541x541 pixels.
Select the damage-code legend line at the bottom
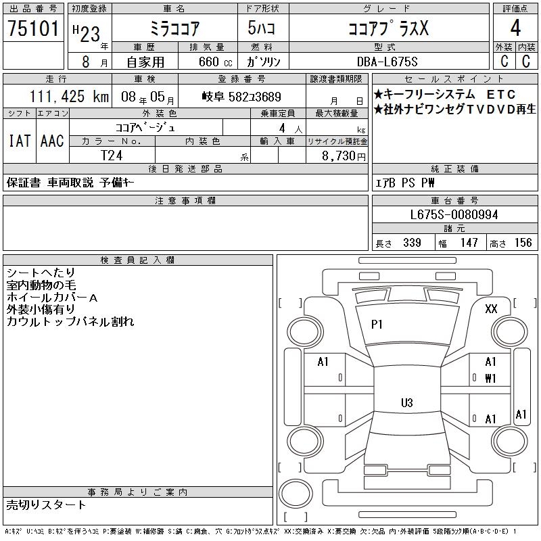click(261, 532)
